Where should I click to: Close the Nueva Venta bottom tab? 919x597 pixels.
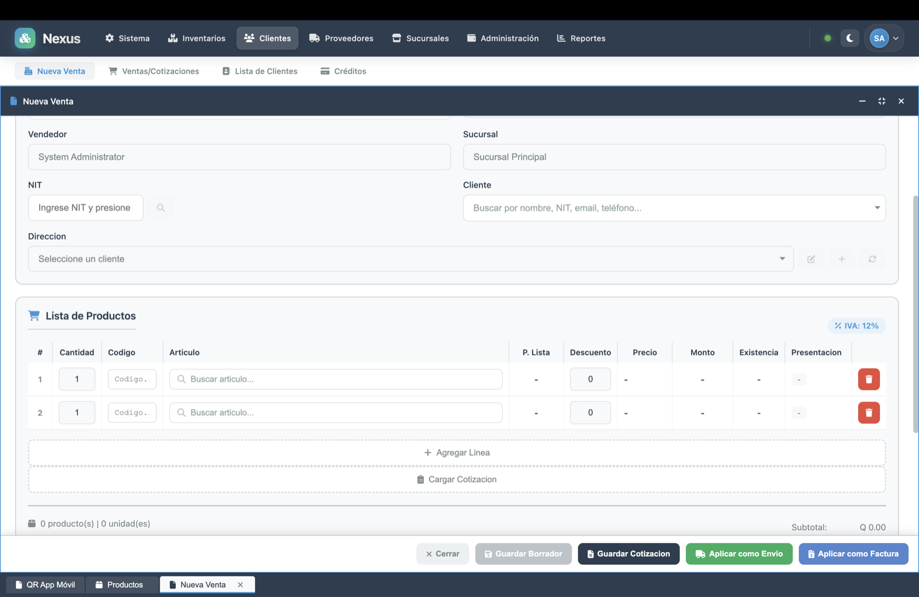[241, 585]
